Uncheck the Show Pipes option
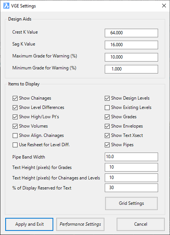 tap(107, 145)
